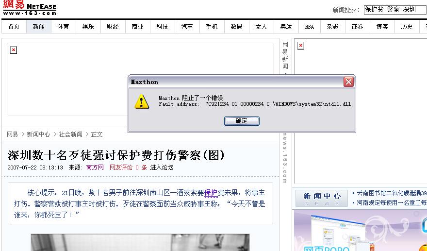Screen dimensions: 427x251
Task: Open headline 河南规定每使用一名童工
Action: point(391,203)
